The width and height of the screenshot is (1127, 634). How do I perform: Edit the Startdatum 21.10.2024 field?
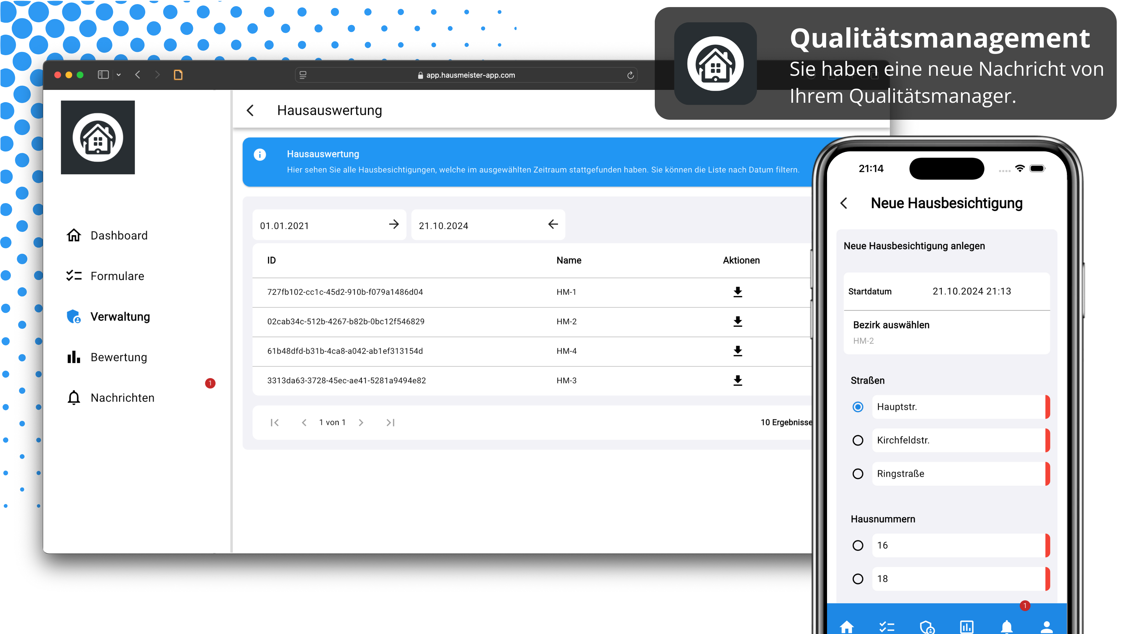point(972,291)
